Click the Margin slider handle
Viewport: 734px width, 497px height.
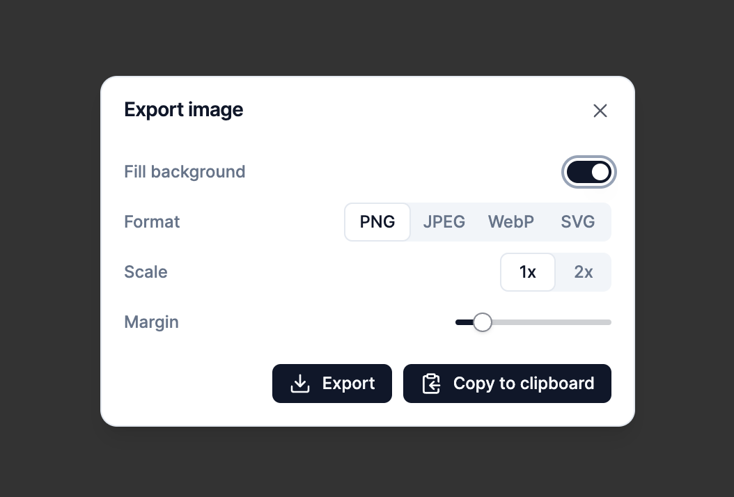[482, 322]
